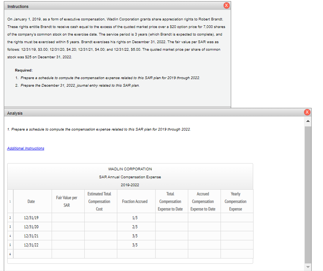Viewport: 323px width, 271px height.
Task: Select Total Compensation Expense to Date cell for 12/31/20
Action: [172, 227]
